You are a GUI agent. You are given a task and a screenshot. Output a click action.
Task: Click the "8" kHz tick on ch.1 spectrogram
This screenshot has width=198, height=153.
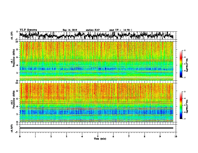[17, 49]
